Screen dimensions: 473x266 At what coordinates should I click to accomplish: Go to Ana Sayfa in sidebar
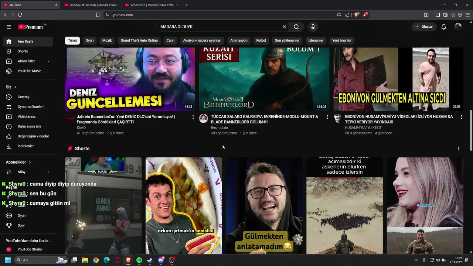click(x=28, y=41)
